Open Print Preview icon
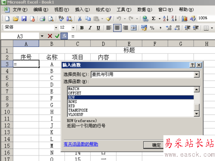The width and height of the screenshot is (215, 161). click(x=51, y=18)
